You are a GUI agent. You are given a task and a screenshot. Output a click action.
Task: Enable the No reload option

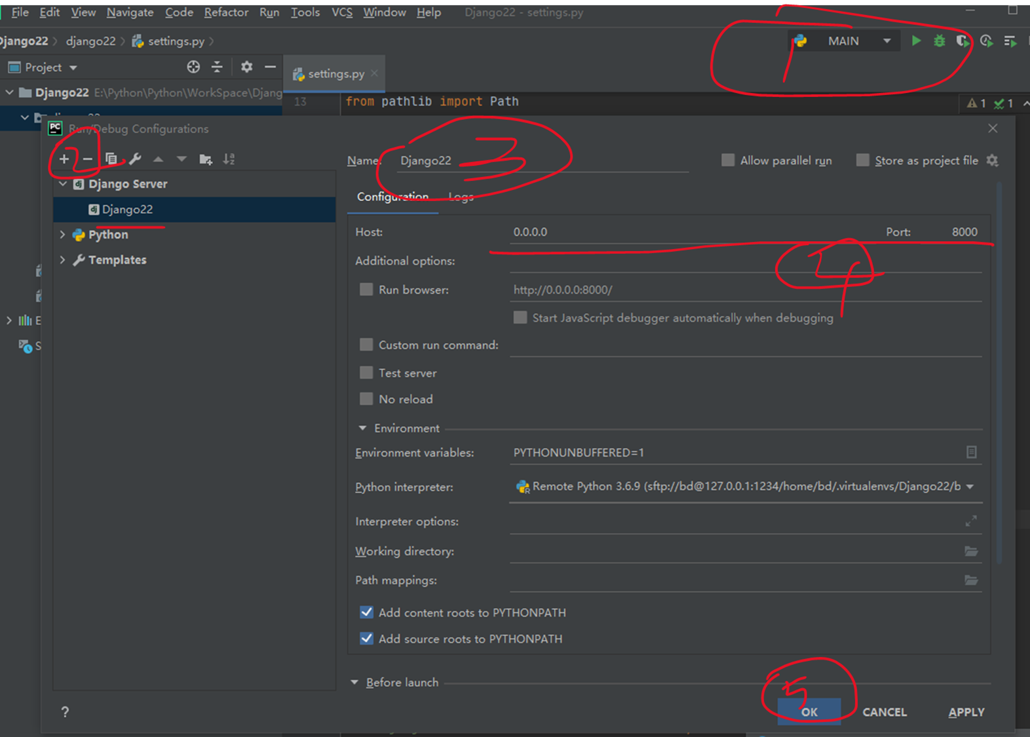coord(366,399)
